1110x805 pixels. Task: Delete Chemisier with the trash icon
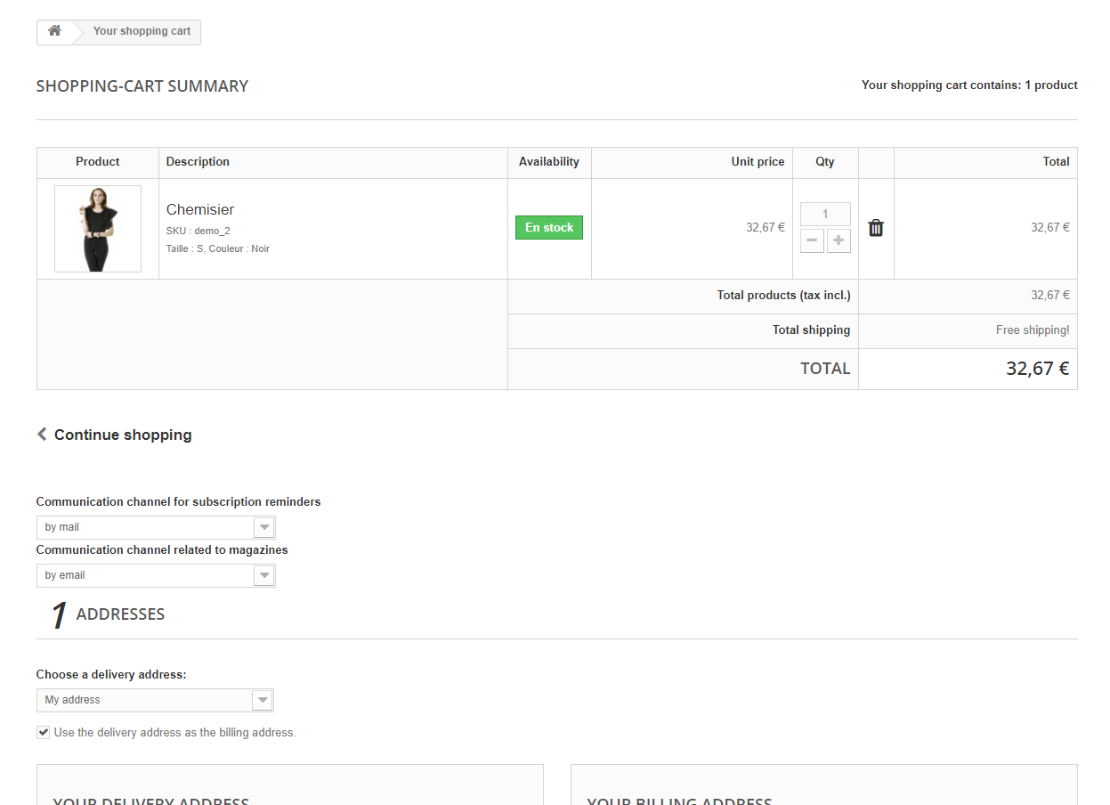[x=876, y=228]
